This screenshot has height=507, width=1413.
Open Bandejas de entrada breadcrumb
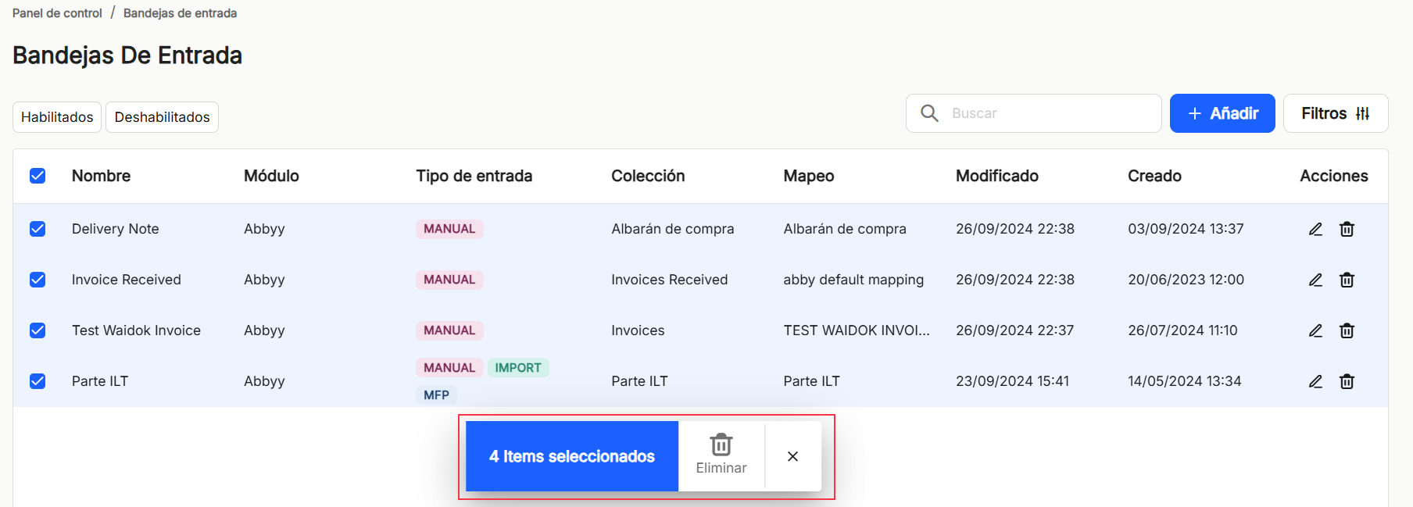[180, 13]
